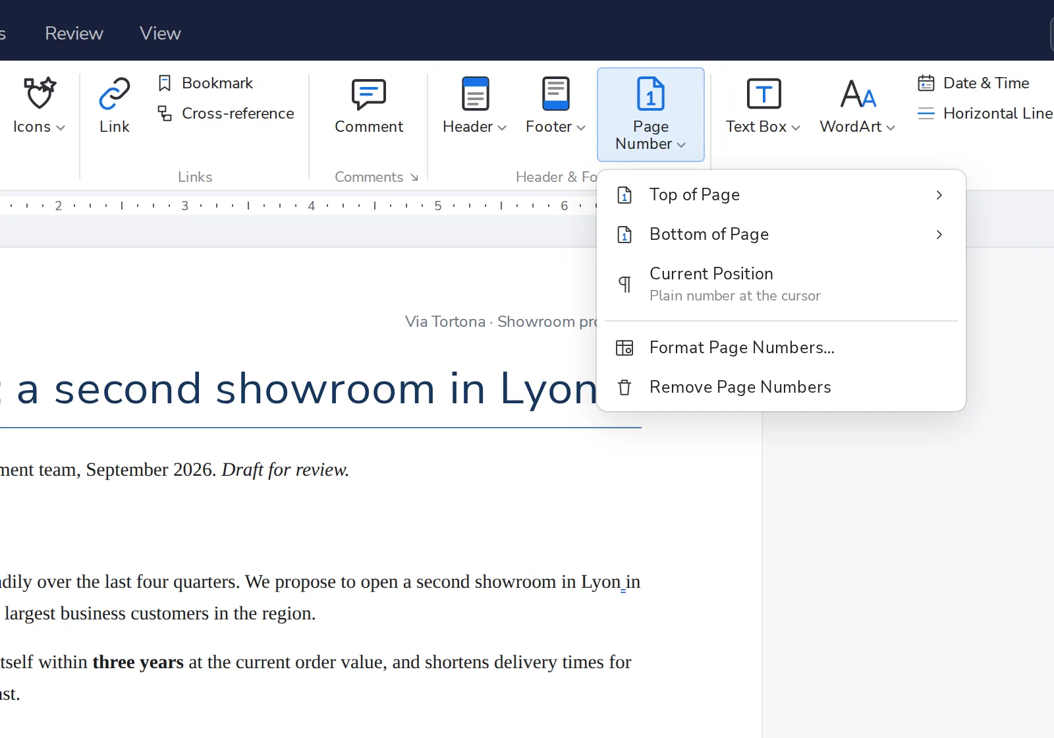Click the italic 'Draft for review.' text
The width and height of the screenshot is (1054, 738).
click(x=285, y=470)
